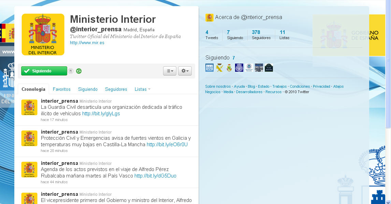Open the blue police badge avatar
The image size is (391, 204).
239,68
